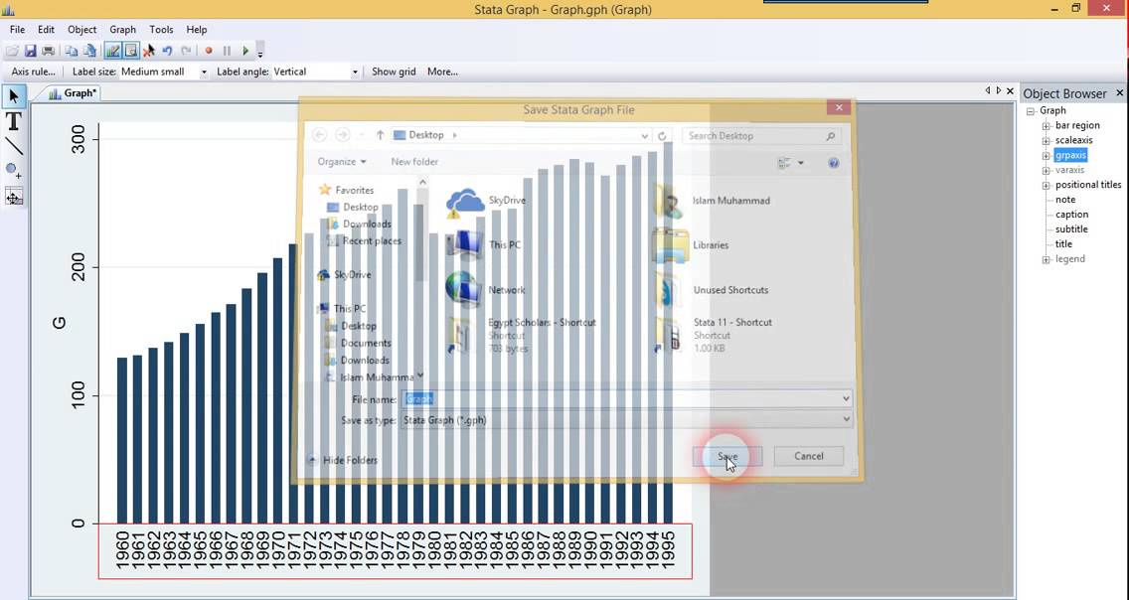Click the Save graph toolbar icon

(x=30, y=51)
